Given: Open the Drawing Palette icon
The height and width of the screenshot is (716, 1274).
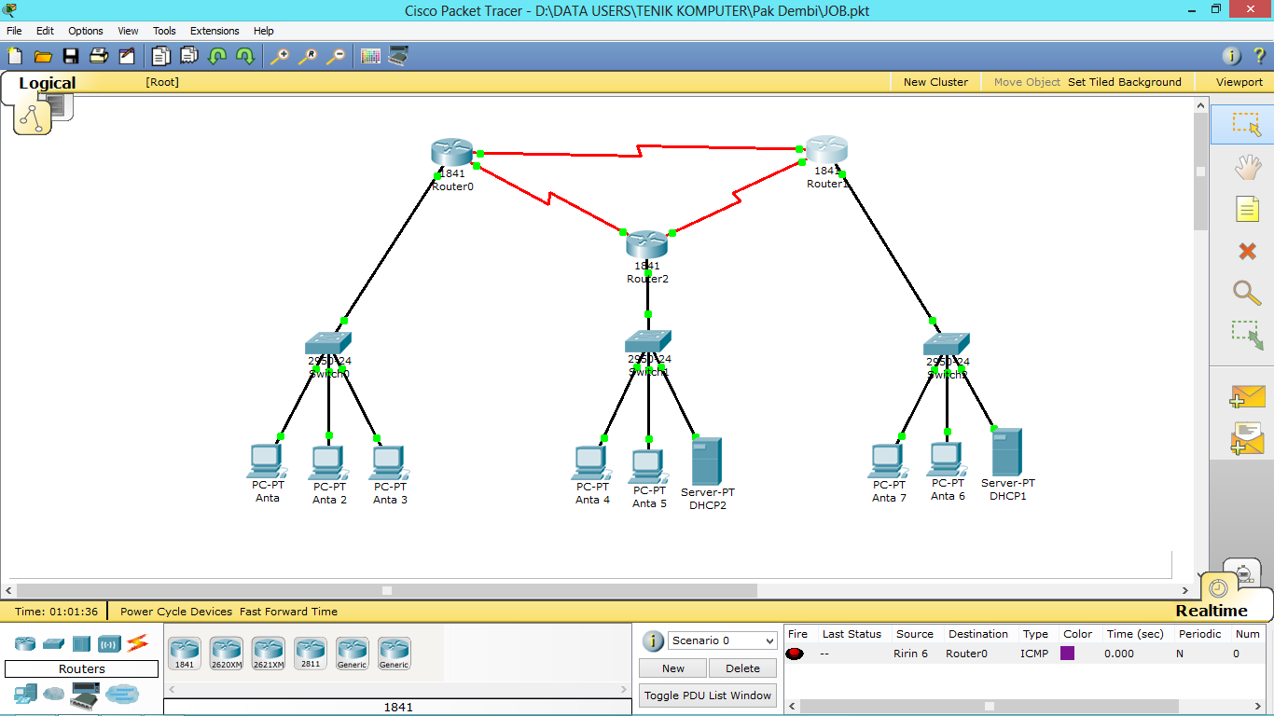Looking at the screenshot, I should (x=370, y=56).
